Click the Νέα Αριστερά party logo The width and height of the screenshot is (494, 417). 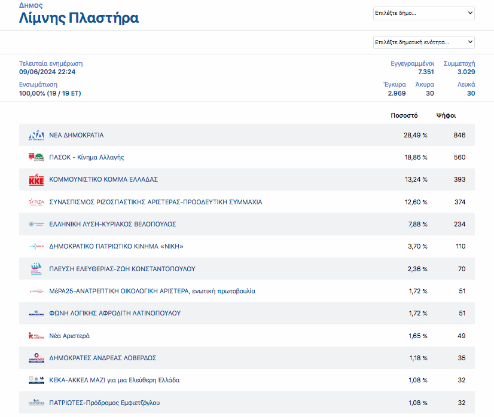(36, 336)
